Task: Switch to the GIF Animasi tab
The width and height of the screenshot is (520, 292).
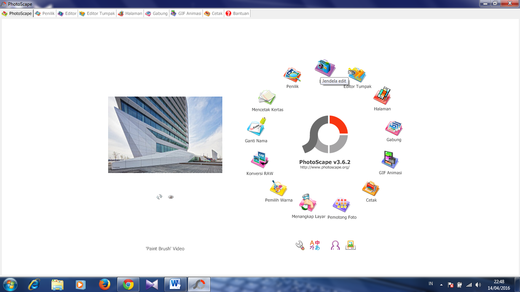Action: point(186,13)
